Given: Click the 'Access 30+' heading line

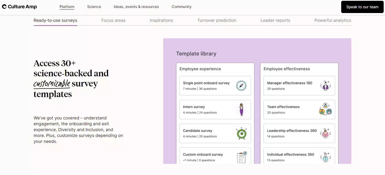Looking at the screenshot, I should [x=55, y=63].
